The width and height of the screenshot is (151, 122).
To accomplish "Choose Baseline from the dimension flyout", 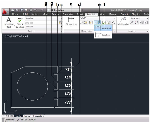I will tap(103, 35).
